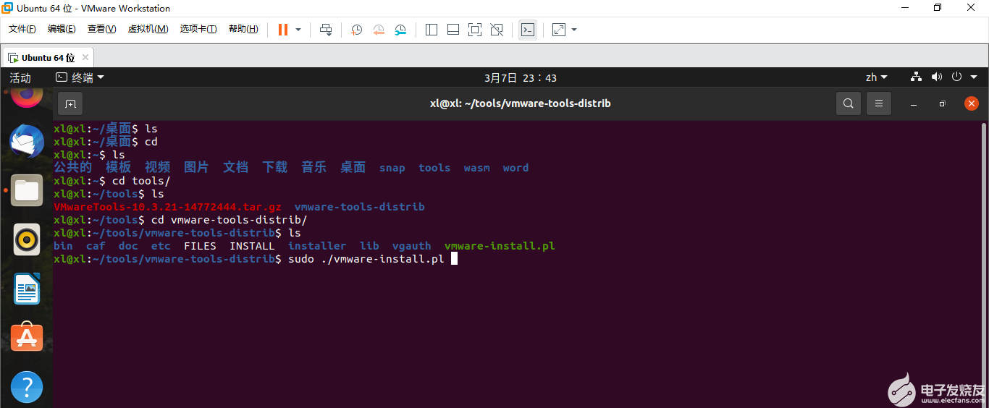Click the 下载 folder name in listing

click(274, 168)
